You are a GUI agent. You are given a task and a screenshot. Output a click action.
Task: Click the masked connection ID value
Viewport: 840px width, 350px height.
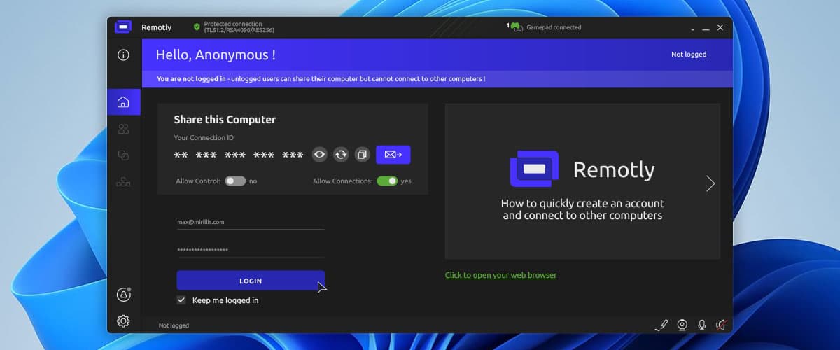[239, 155]
